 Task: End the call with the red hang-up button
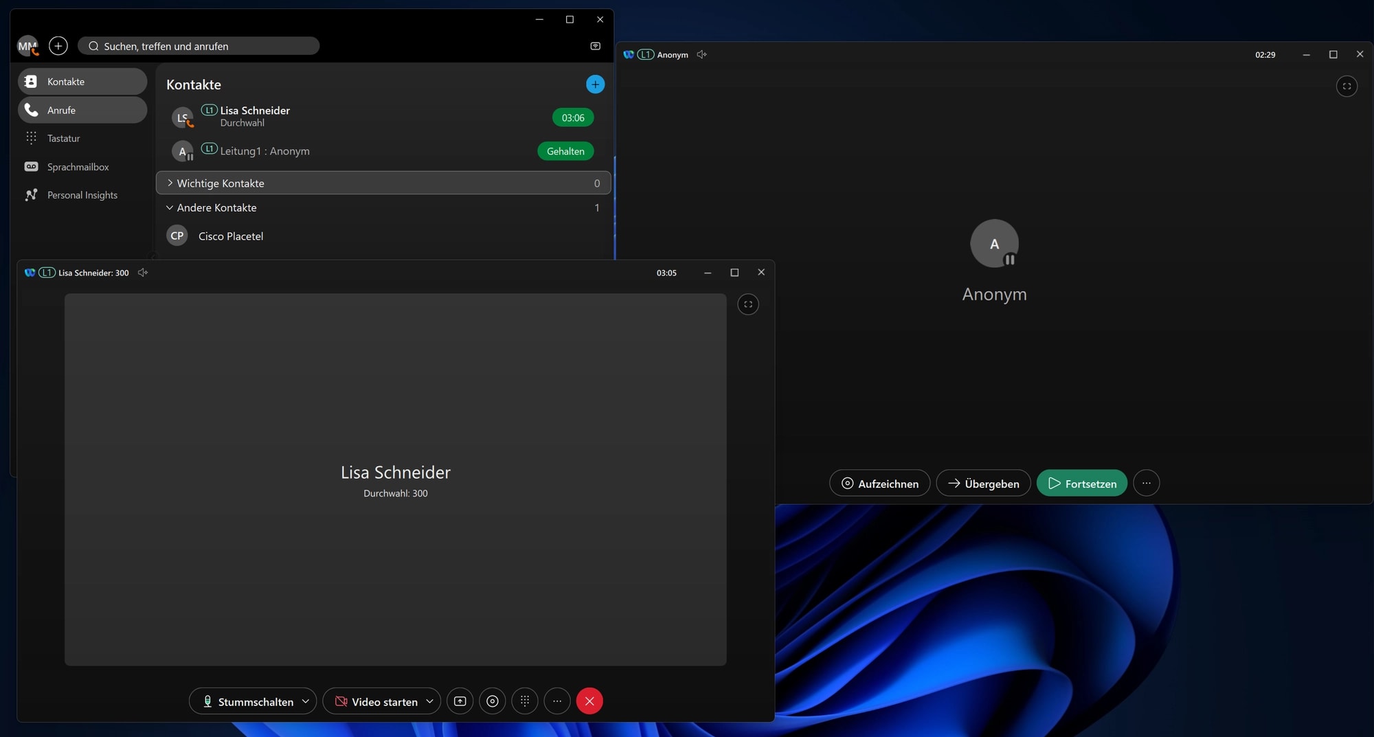[x=589, y=701]
